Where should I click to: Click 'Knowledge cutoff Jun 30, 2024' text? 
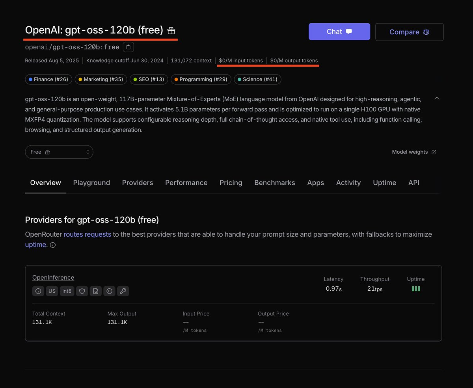pyautogui.click(x=125, y=61)
